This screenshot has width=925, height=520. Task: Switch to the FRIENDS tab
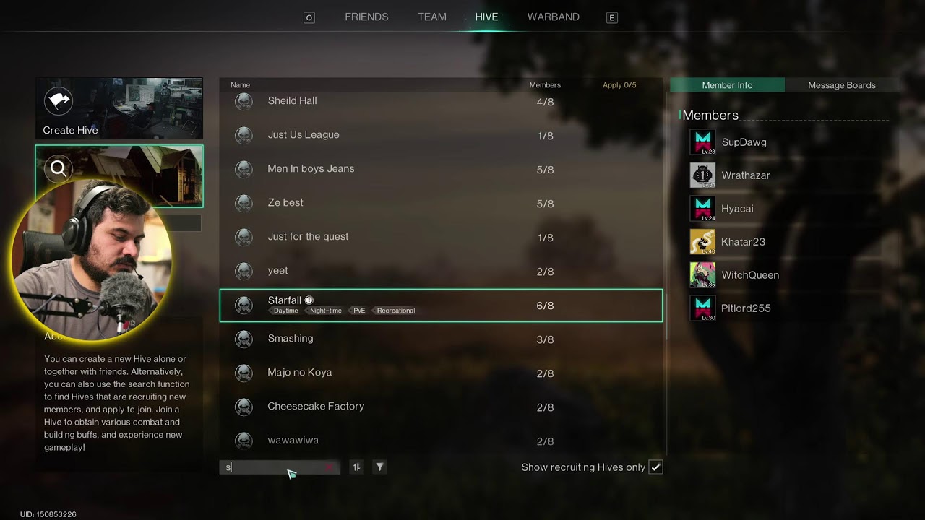click(366, 17)
